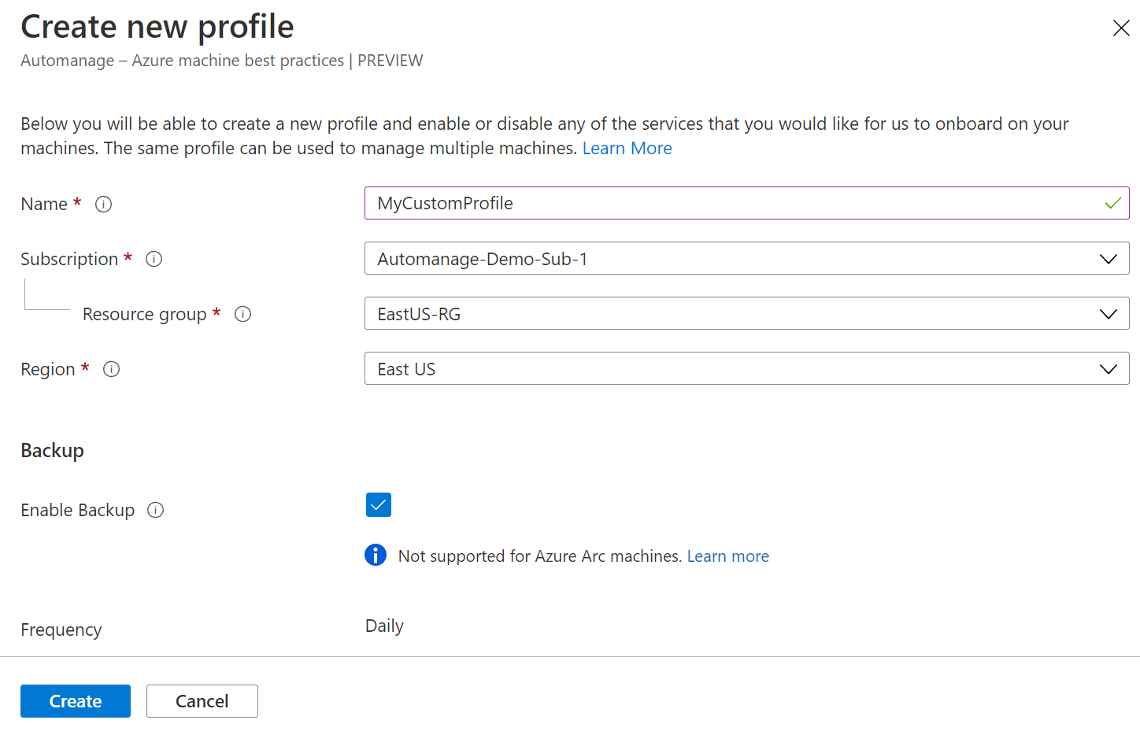Screen dimensions: 1140x731
Task: Click the green validation checkmark in Name field
Action: 1112,203
